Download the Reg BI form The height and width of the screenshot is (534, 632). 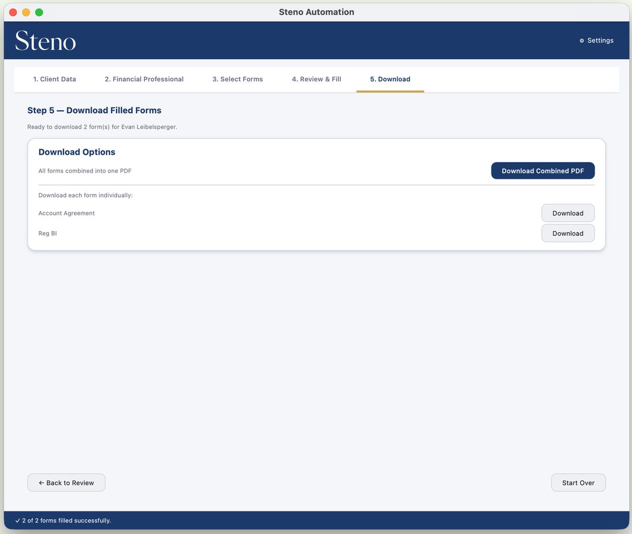click(568, 233)
